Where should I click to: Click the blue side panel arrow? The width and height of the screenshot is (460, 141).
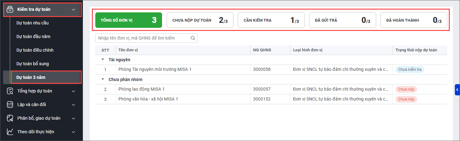point(457,90)
